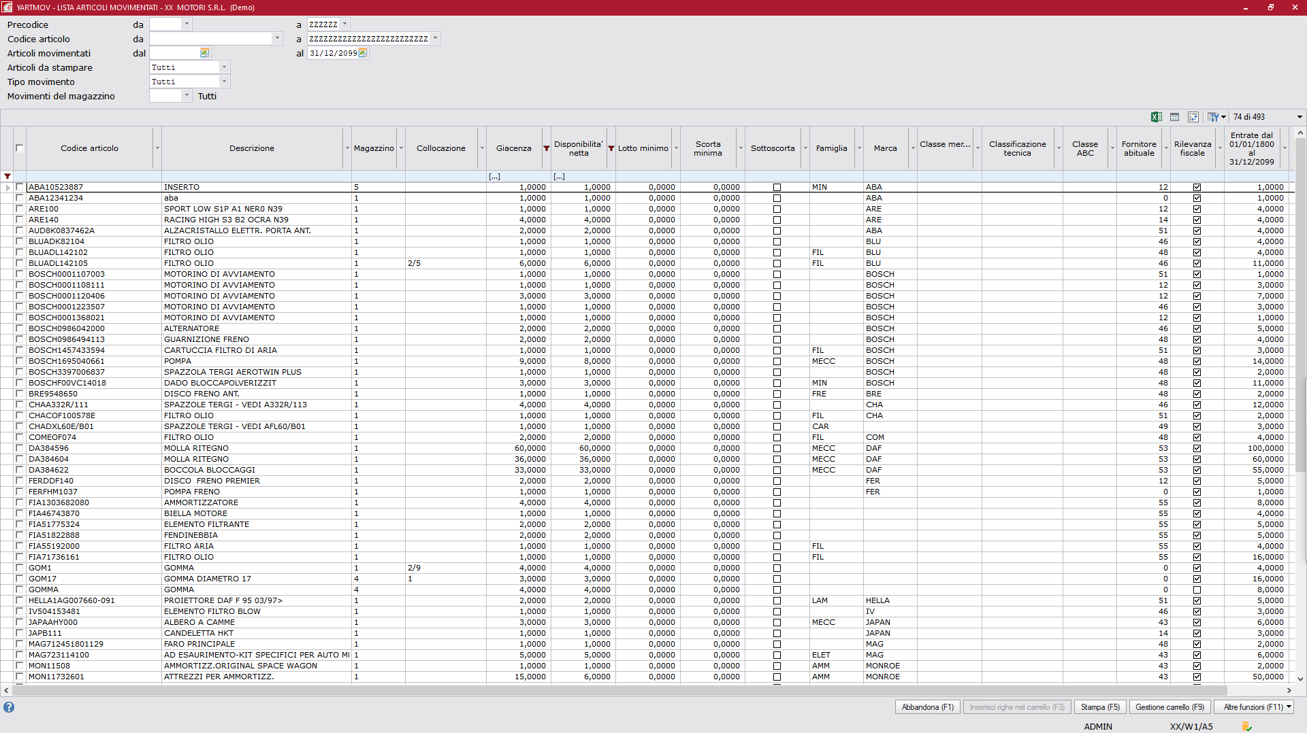Sort by the Collocazione column header

[x=441, y=148]
